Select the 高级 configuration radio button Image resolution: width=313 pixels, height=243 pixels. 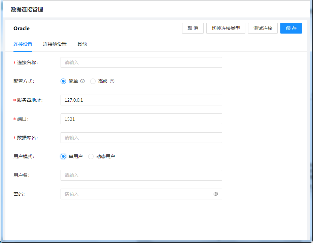pos(93,81)
